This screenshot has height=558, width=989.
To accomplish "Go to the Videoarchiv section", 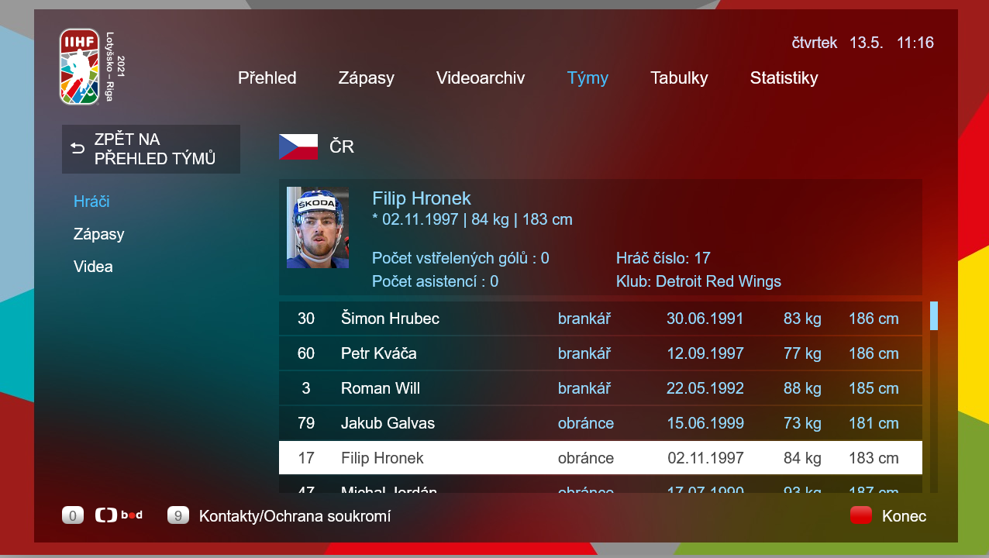I will click(481, 77).
